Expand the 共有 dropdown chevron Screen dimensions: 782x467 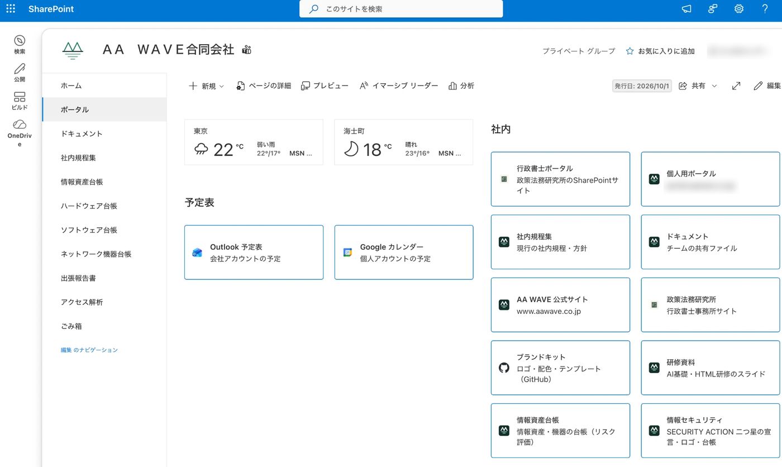coord(714,85)
